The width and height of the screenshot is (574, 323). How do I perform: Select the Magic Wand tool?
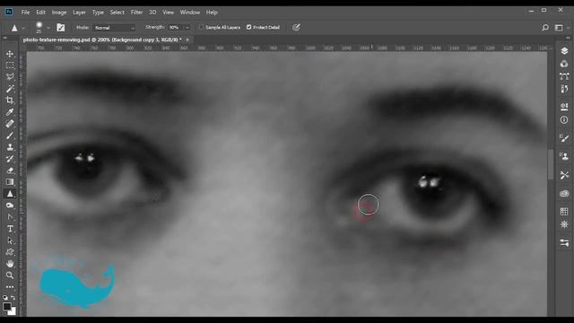pyautogui.click(x=10, y=89)
